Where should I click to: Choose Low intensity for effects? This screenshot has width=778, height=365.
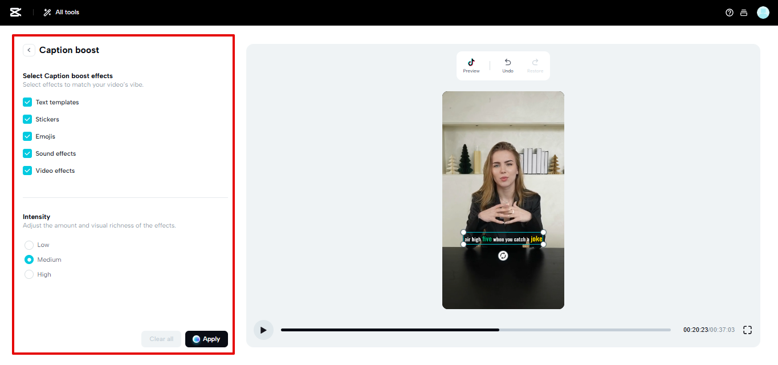point(28,245)
